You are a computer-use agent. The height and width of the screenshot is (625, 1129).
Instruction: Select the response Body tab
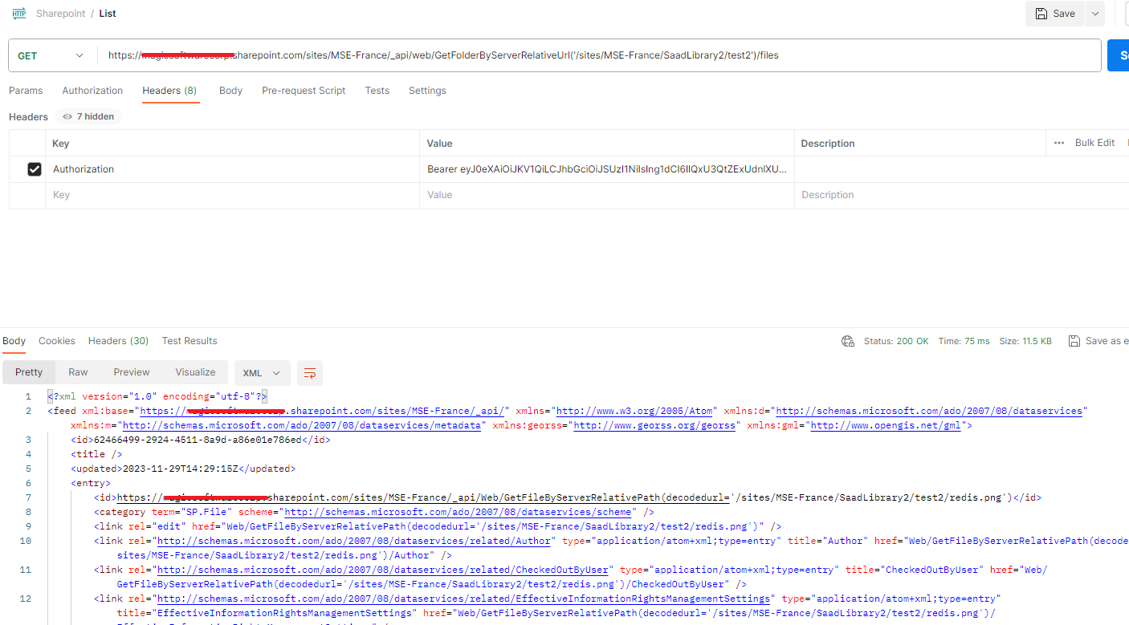point(14,341)
